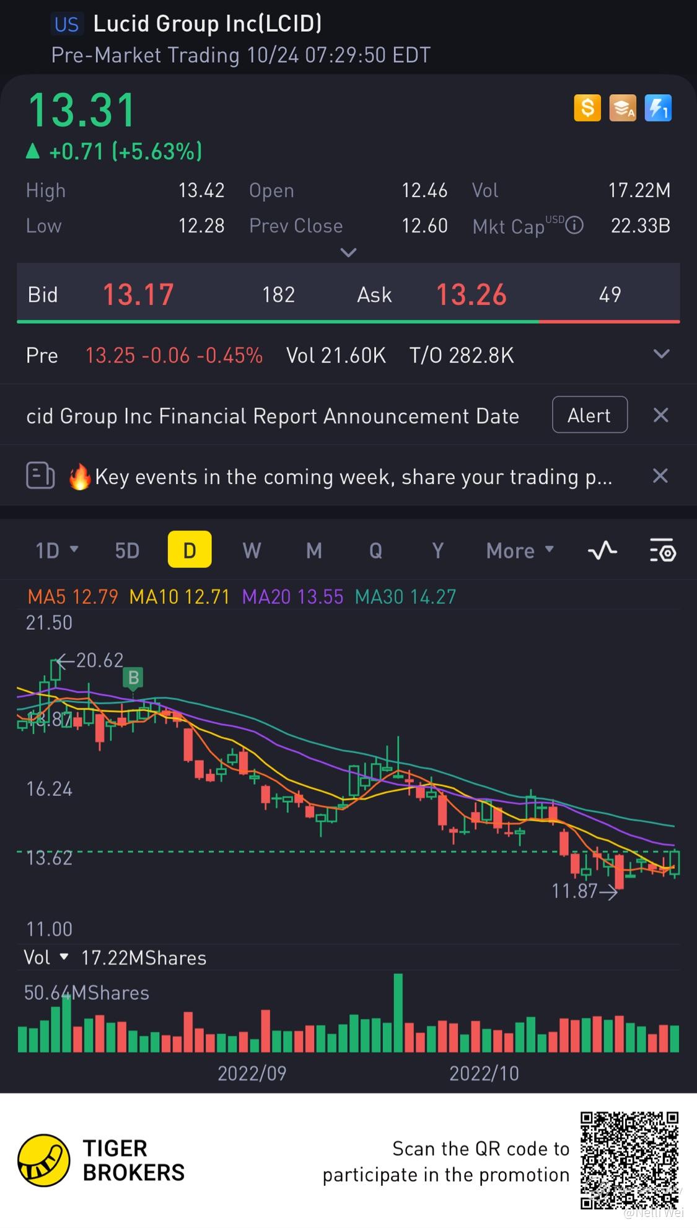
Task: Tap the 2022/09 date axis label
Action: point(252,1073)
